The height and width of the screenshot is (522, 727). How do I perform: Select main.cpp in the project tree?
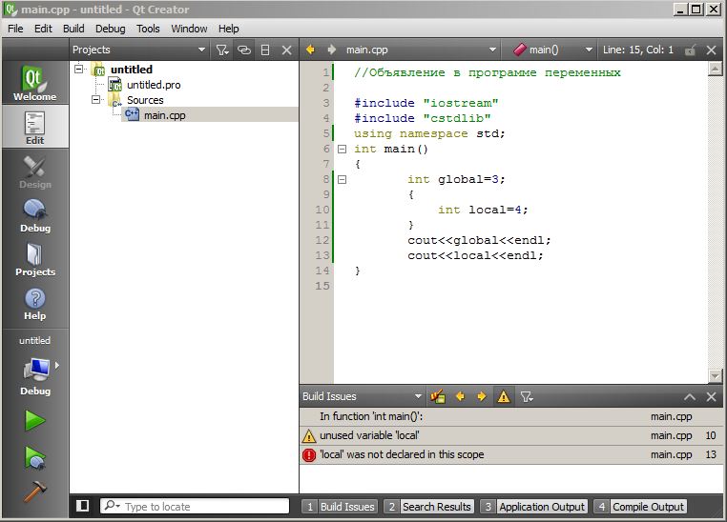(165, 115)
